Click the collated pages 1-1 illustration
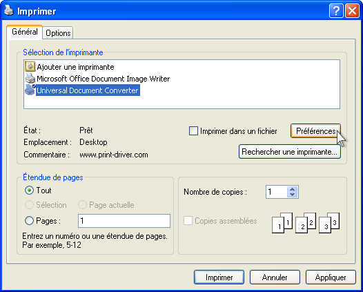363x292 pixels. coord(282,223)
